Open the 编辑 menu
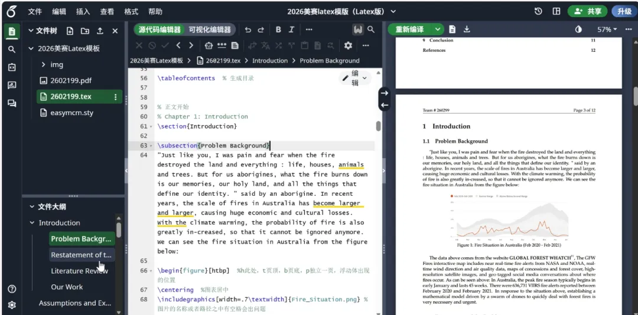 [59, 11]
